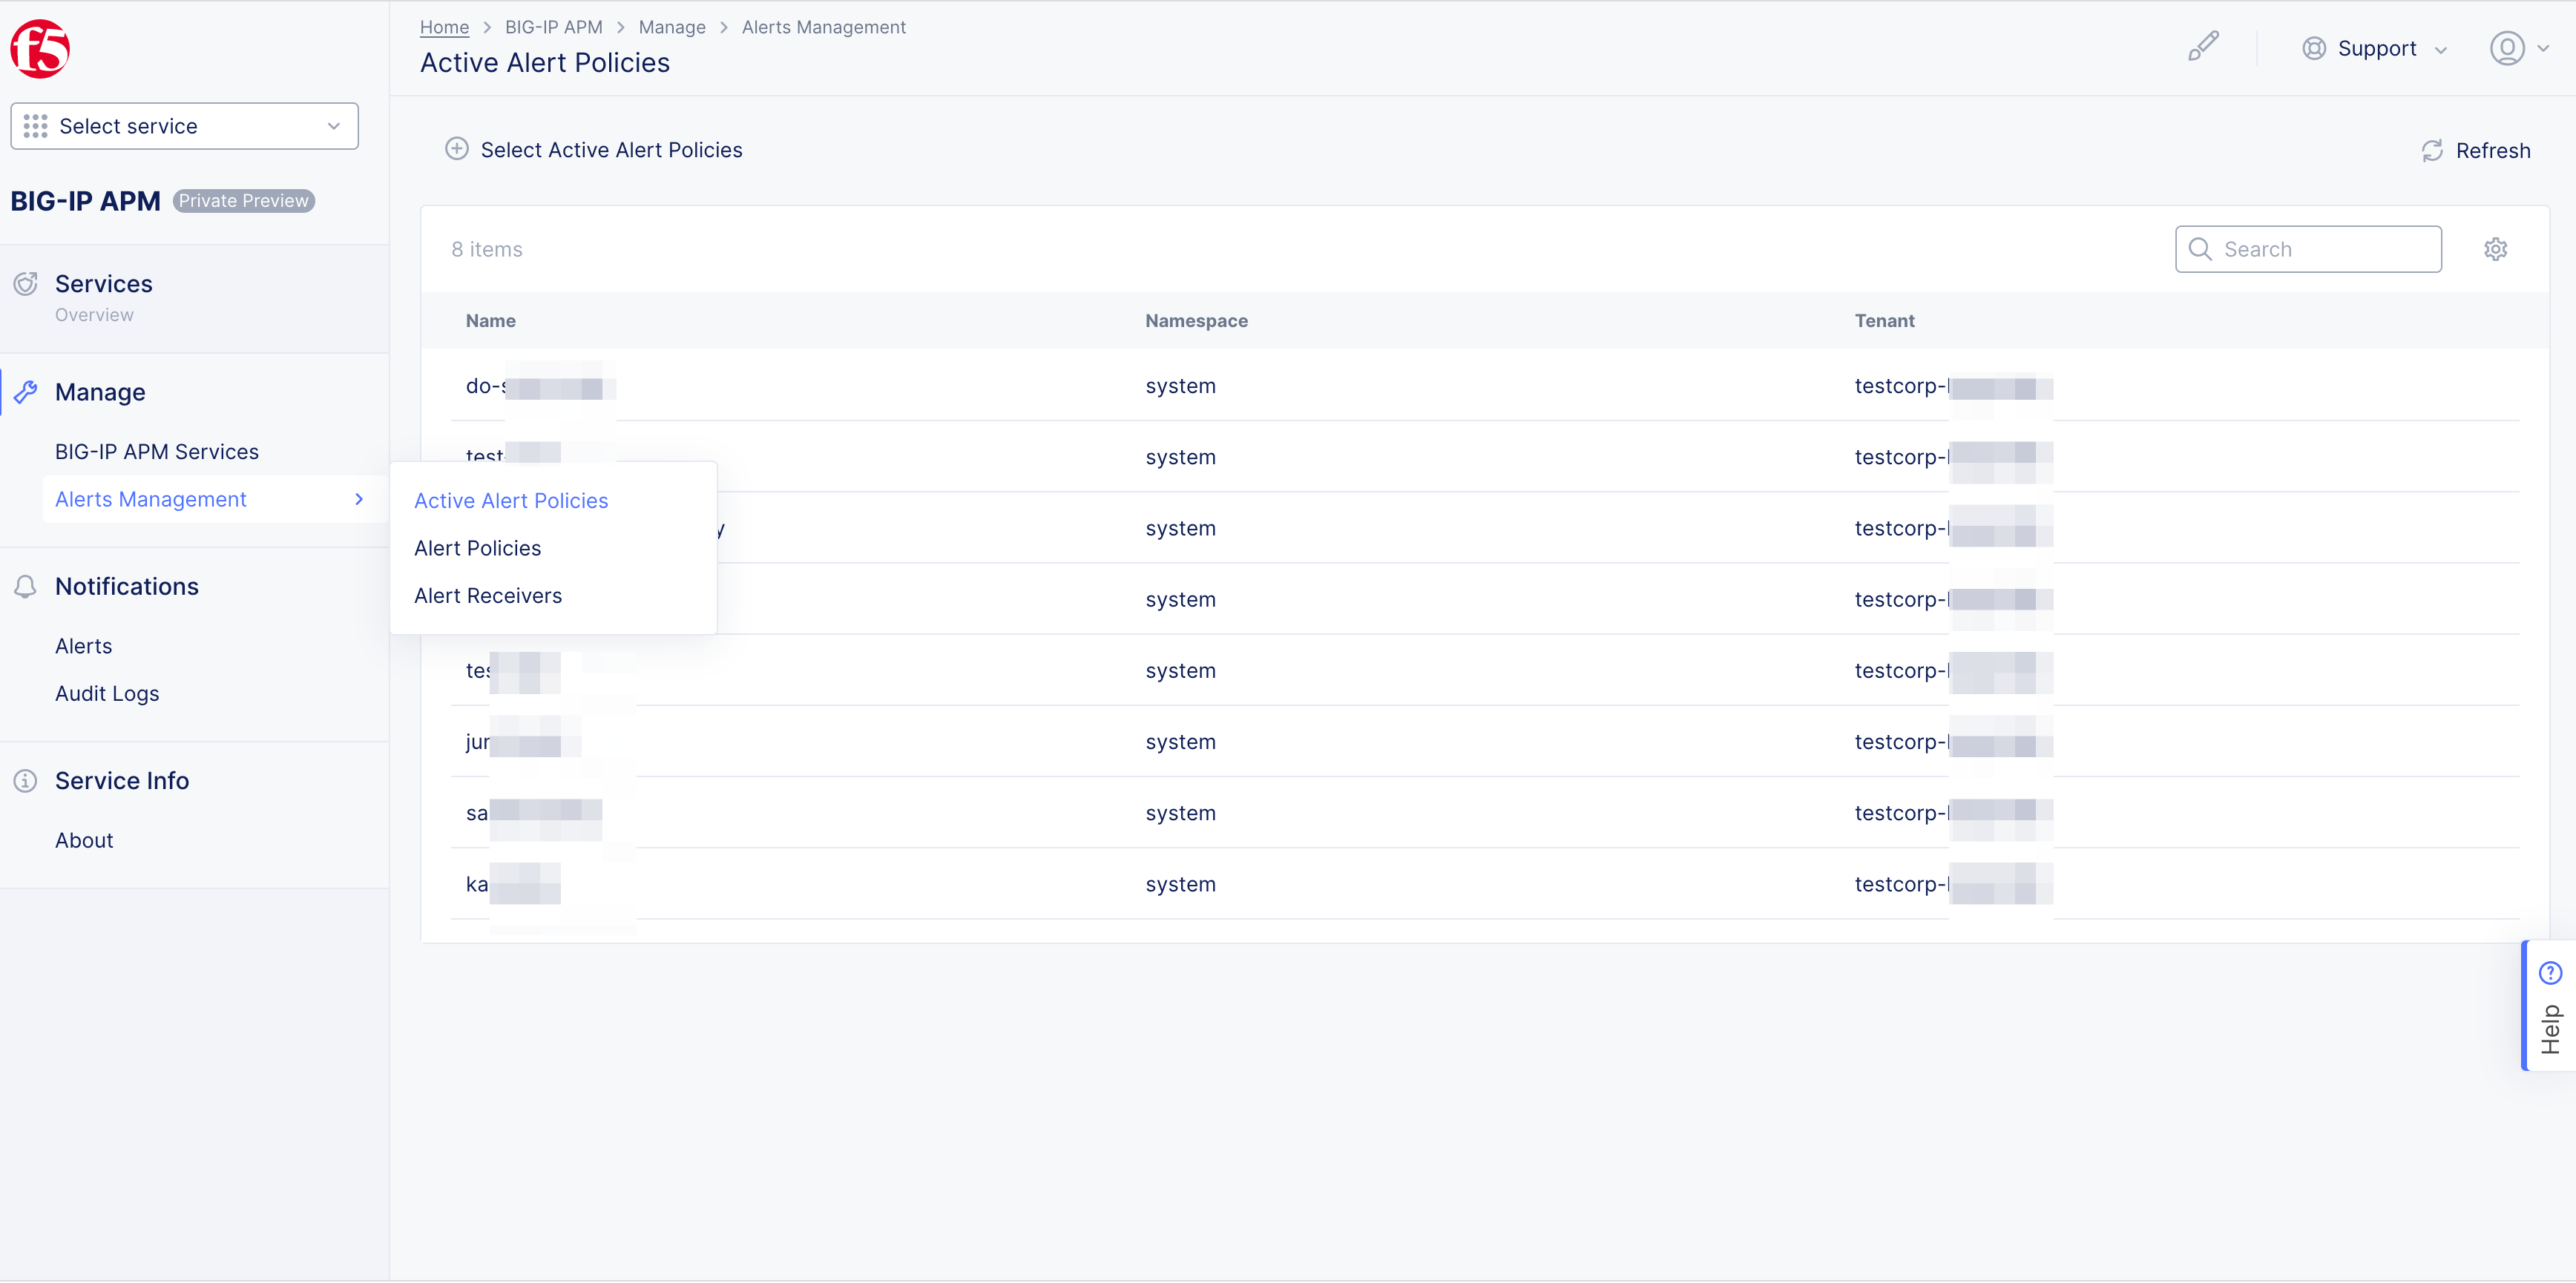Select the row starting with do-
Screen dimensions: 2576x1283
[1485, 385]
